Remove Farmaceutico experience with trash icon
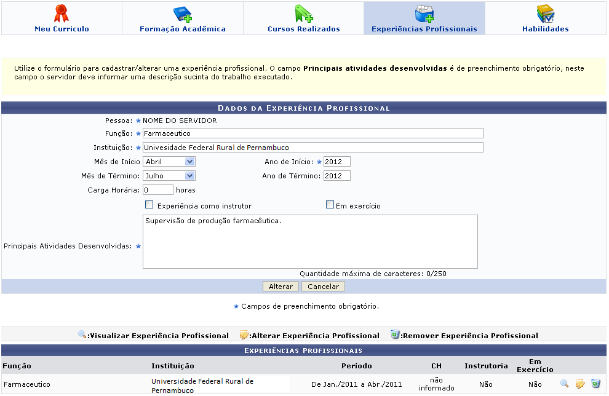Screen dimensions: 609x396 pos(595,384)
